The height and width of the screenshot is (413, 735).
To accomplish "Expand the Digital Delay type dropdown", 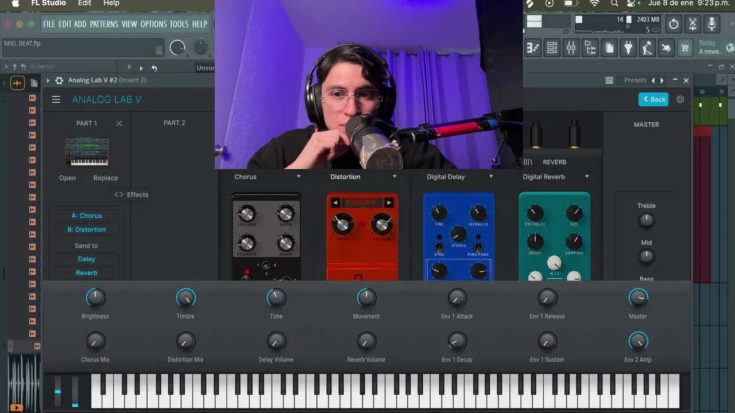I will (x=491, y=177).
